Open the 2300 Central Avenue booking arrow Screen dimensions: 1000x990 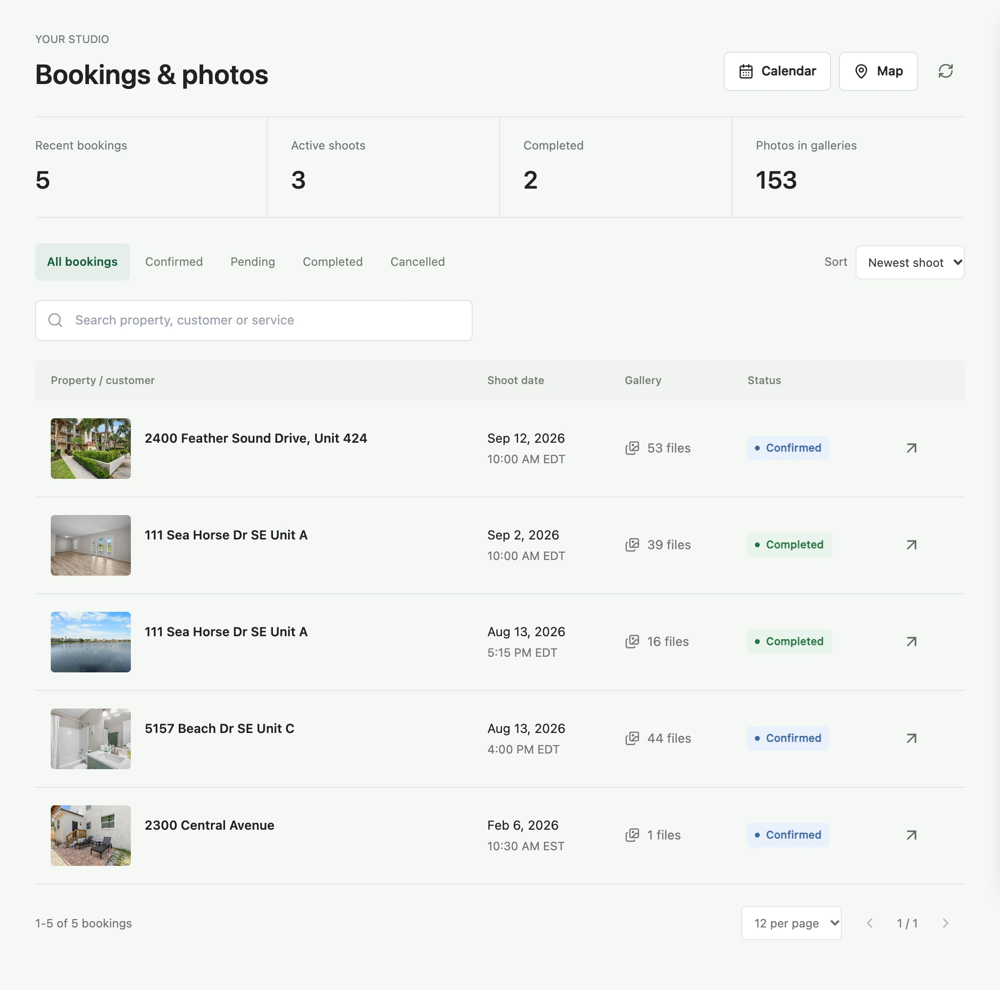(x=911, y=835)
